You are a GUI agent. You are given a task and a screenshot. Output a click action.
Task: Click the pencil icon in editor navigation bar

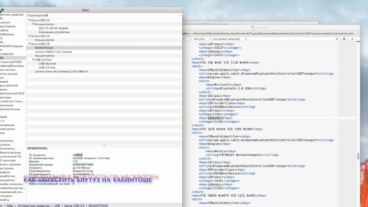(x=337, y=39)
